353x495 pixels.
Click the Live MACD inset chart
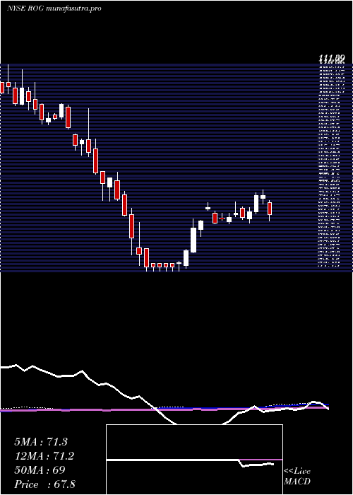194,460
